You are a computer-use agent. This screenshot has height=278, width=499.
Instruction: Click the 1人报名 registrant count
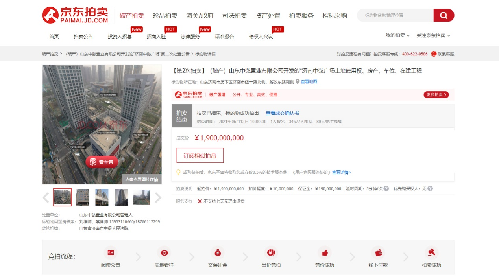click(277, 122)
